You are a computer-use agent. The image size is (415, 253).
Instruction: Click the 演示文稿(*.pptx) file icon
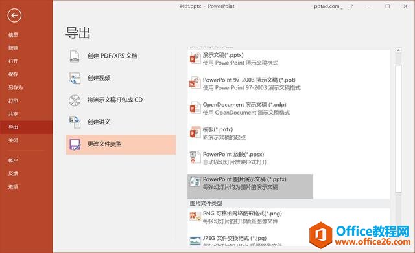(x=195, y=58)
